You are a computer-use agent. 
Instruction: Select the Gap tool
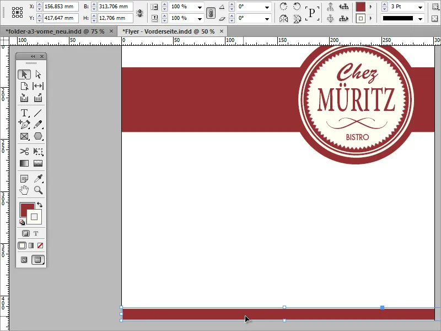38,86
